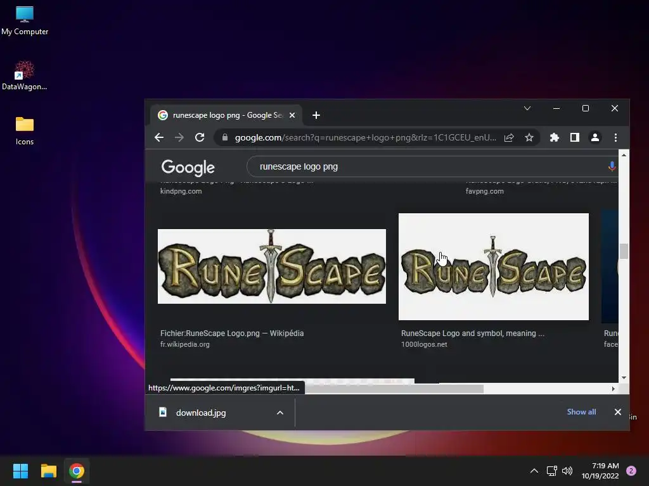
Task: Open the DataWagon desktop shortcut
Action: tap(25, 76)
